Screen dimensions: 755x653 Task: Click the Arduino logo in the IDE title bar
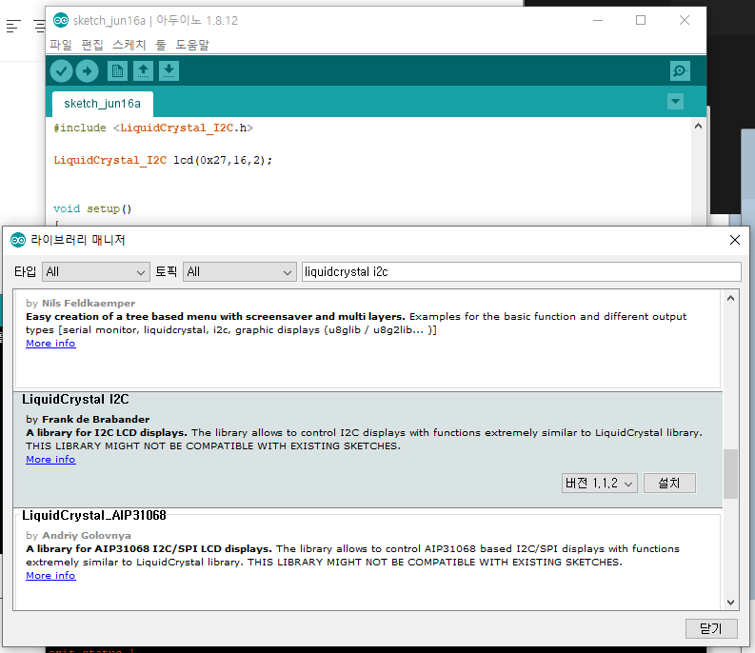point(61,20)
